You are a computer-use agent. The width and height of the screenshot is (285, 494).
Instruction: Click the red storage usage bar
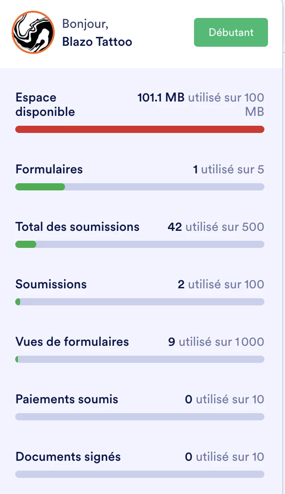click(140, 129)
